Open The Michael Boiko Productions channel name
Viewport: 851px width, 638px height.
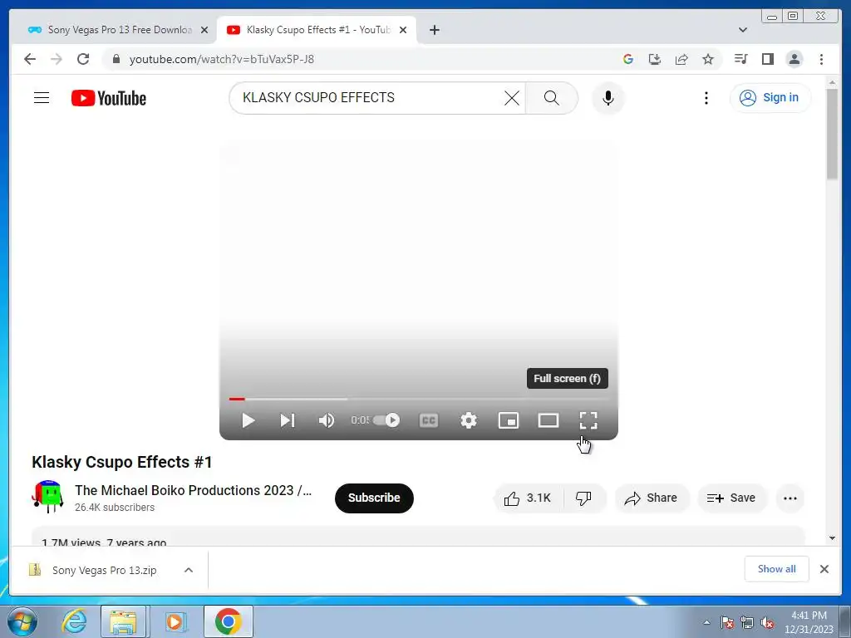tap(193, 490)
